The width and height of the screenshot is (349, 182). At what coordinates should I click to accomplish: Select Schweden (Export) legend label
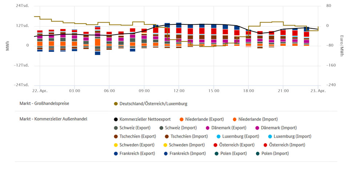point(137,145)
